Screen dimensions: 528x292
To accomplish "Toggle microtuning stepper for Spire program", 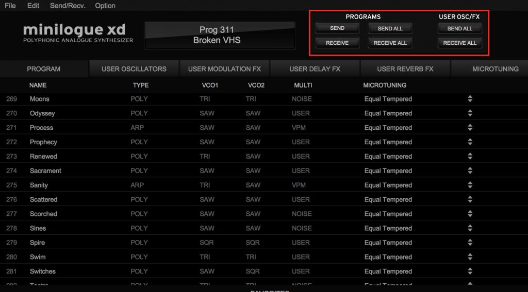I will coord(470,243).
